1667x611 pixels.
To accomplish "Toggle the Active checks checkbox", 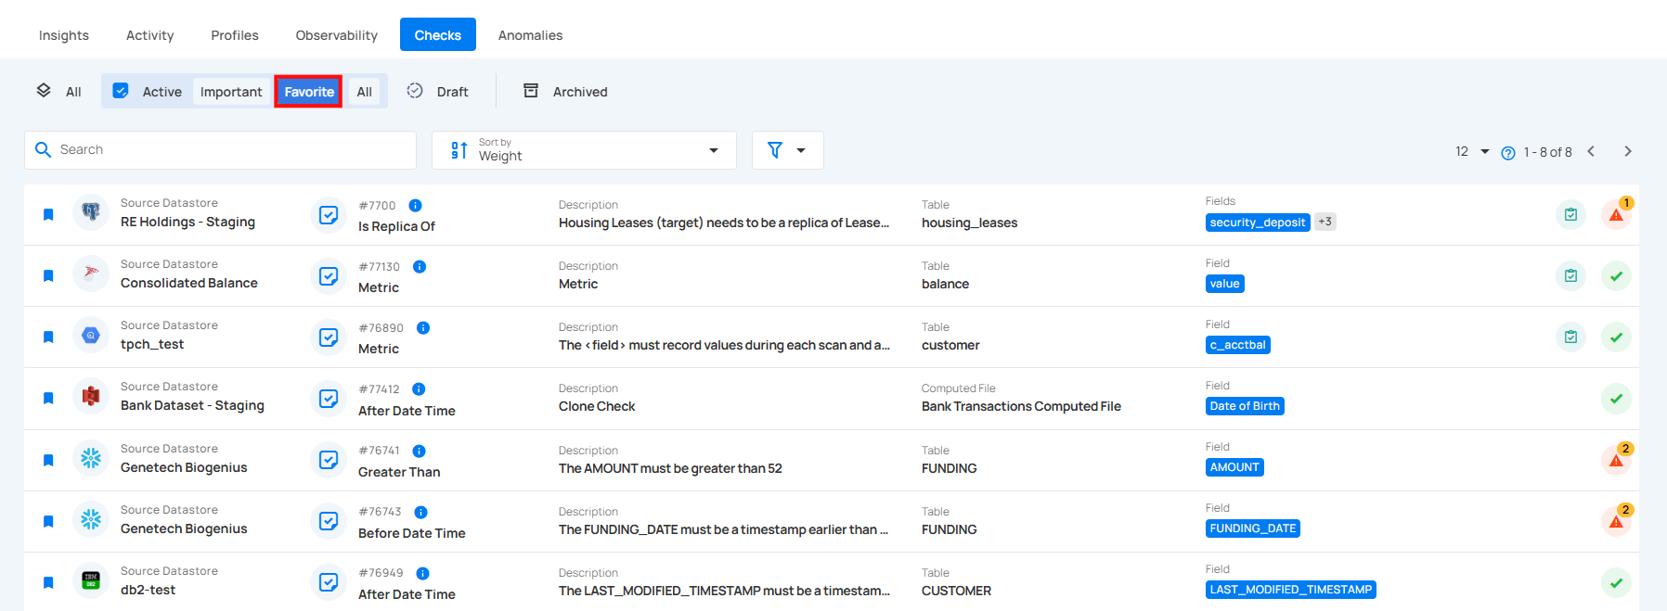I will point(121,91).
